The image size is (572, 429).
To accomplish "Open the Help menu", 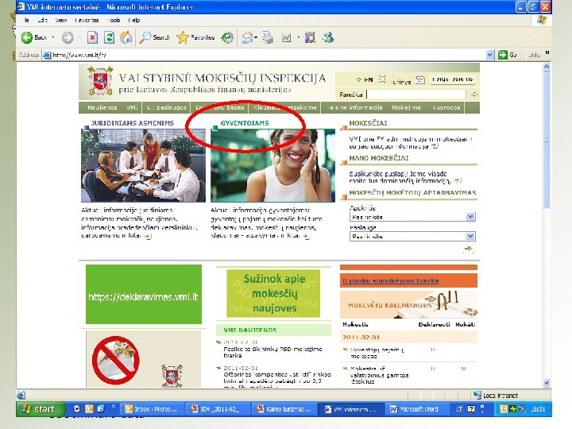I will pos(134,20).
